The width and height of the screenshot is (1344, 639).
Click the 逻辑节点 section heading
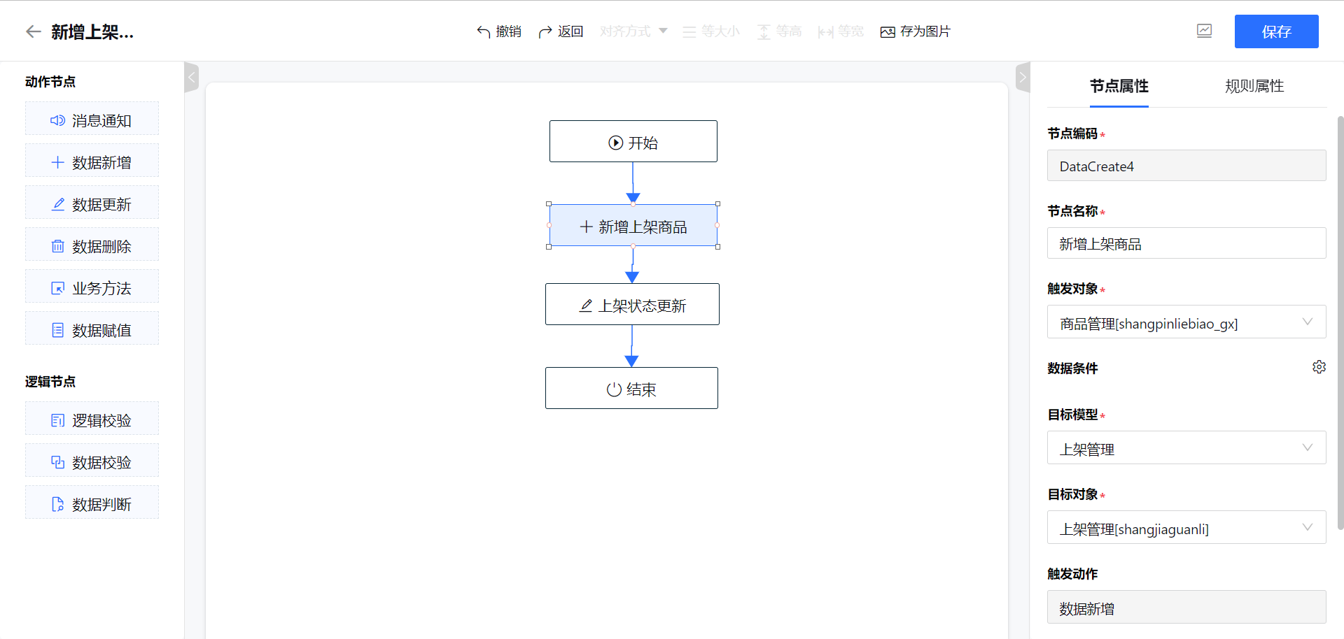[50, 382]
